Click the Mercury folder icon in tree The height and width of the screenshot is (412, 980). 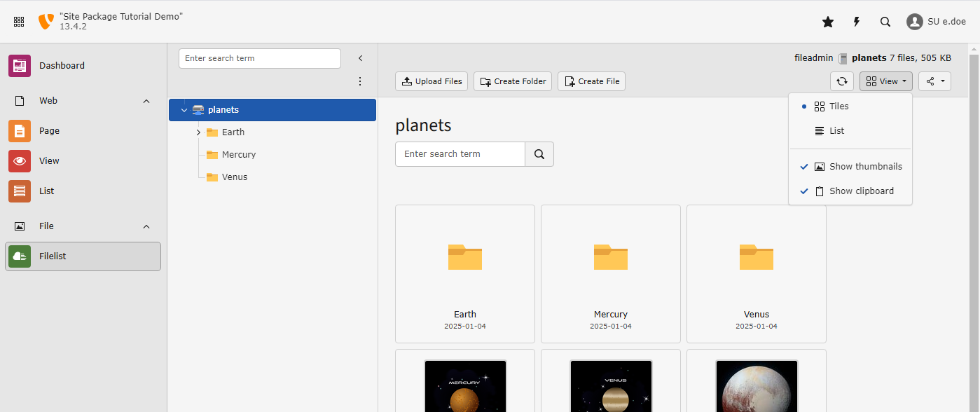tap(212, 155)
